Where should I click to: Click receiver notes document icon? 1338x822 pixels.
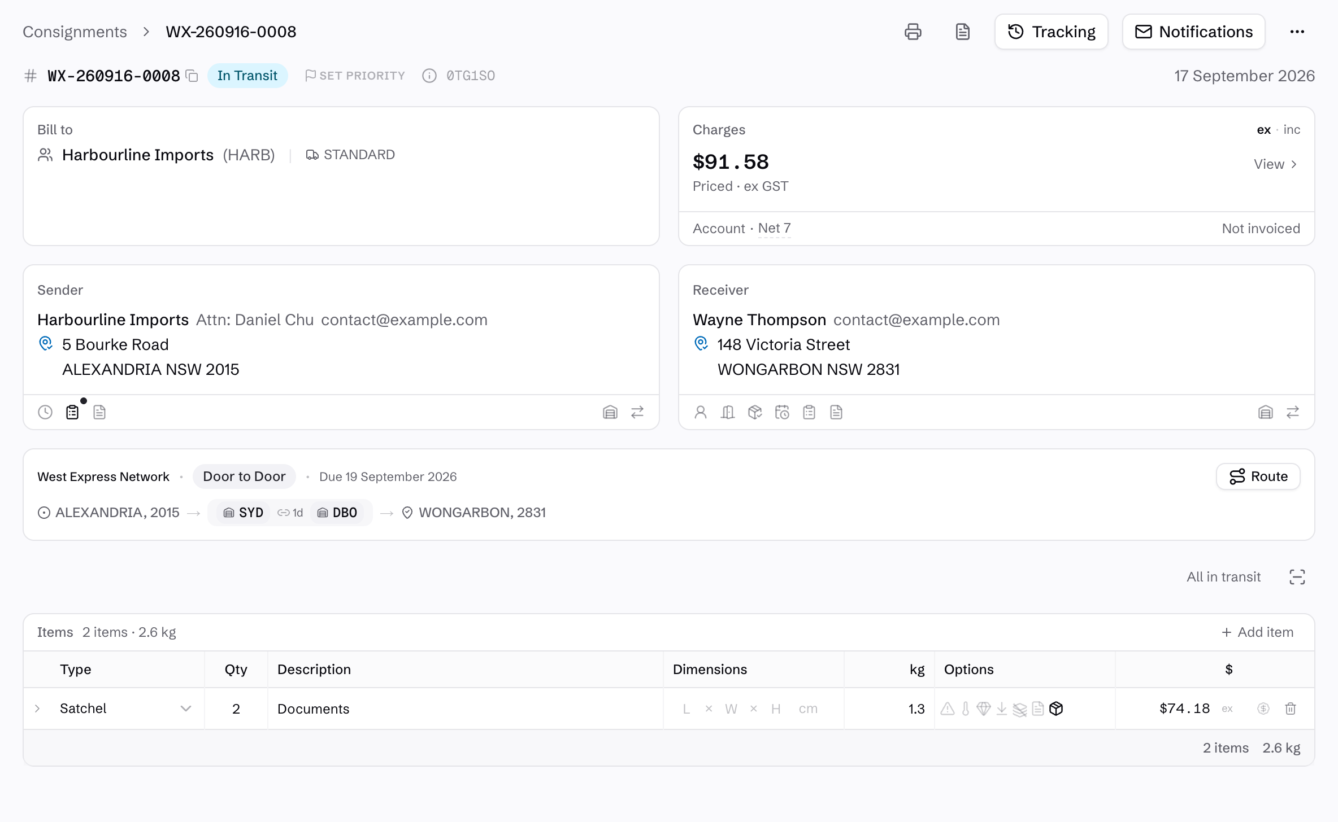pyautogui.click(x=836, y=412)
